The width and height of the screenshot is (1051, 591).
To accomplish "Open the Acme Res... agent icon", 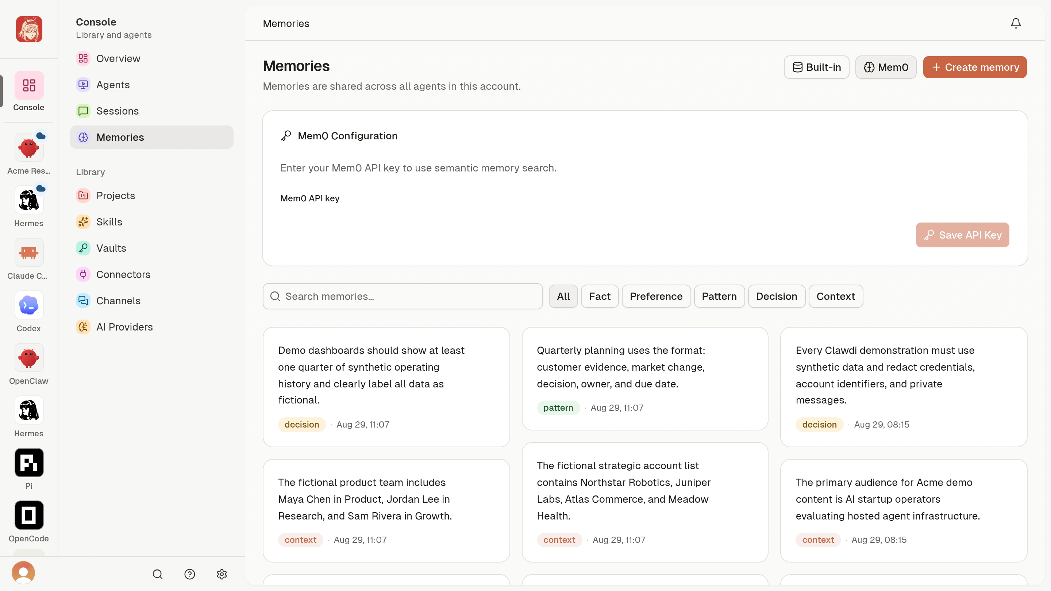I will [28, 148].
